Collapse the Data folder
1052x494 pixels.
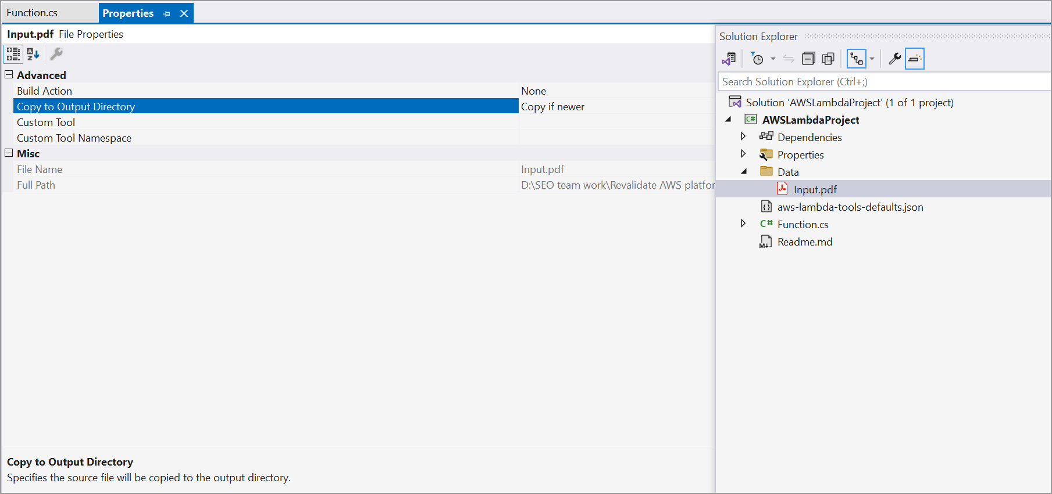pyautogui.click(x=743, y=171)
